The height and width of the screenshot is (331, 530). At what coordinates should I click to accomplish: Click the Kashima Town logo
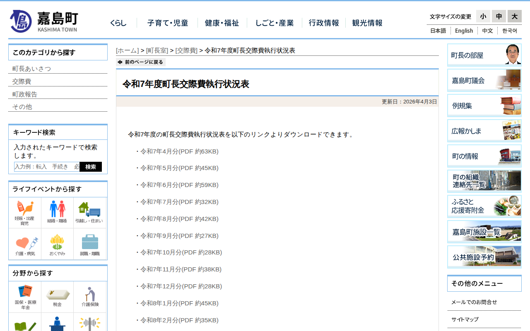[44, 21]
